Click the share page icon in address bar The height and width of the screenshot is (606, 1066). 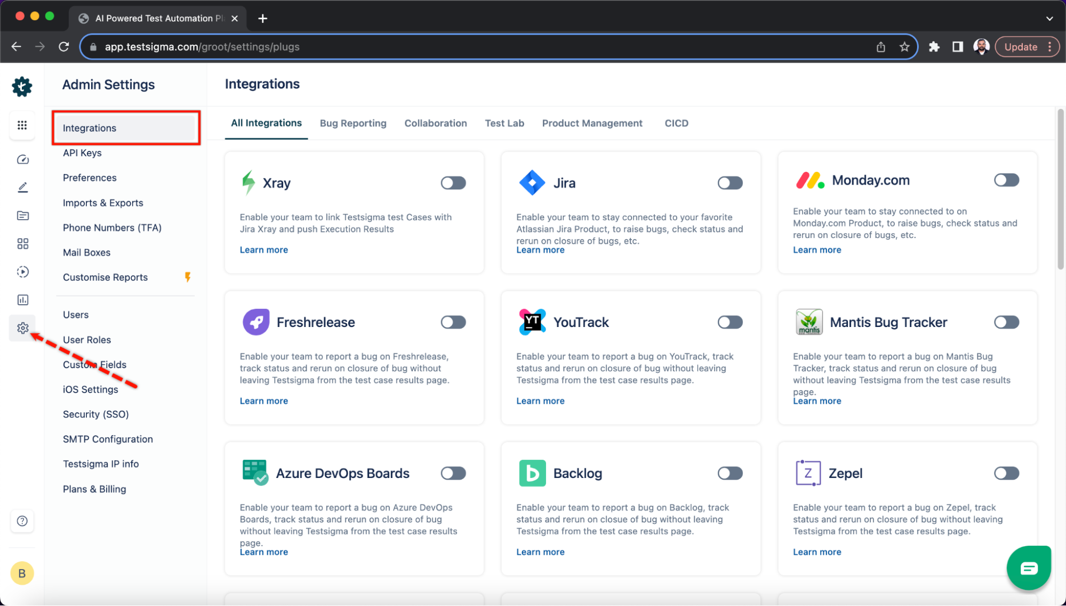pyautogui.click(x=881, y=47)
